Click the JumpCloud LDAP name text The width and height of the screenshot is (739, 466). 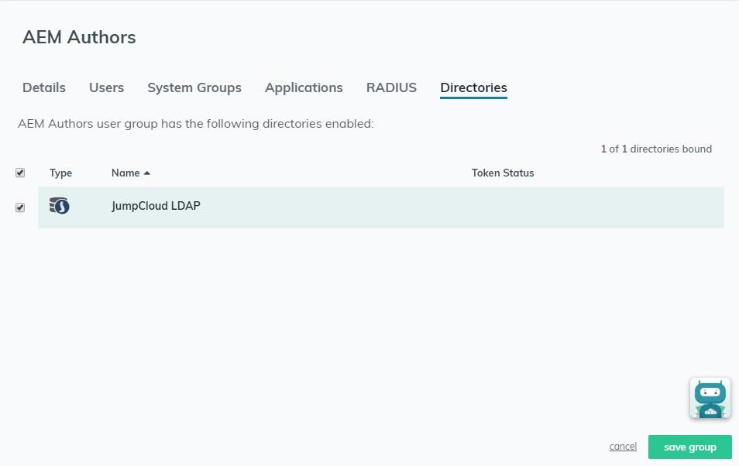(x=156, y=206)
